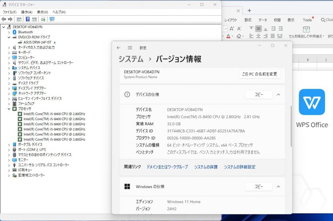Open the 操作(A) menu in Device Manager

click(x=27, y=12)
